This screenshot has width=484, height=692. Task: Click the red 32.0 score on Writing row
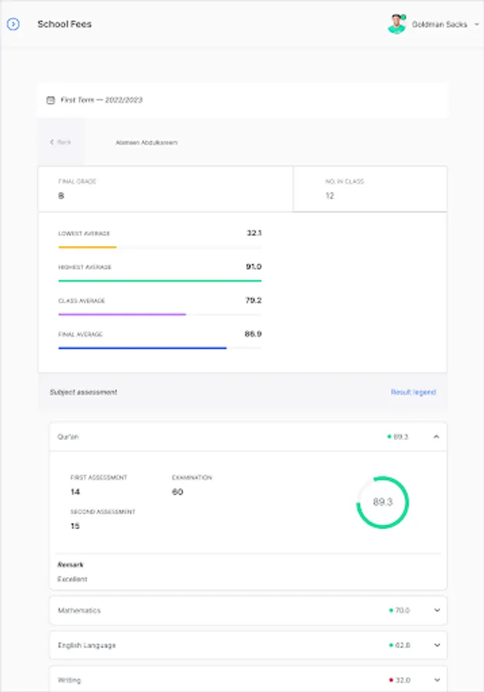pyautogui.click(x=402, y=680)
